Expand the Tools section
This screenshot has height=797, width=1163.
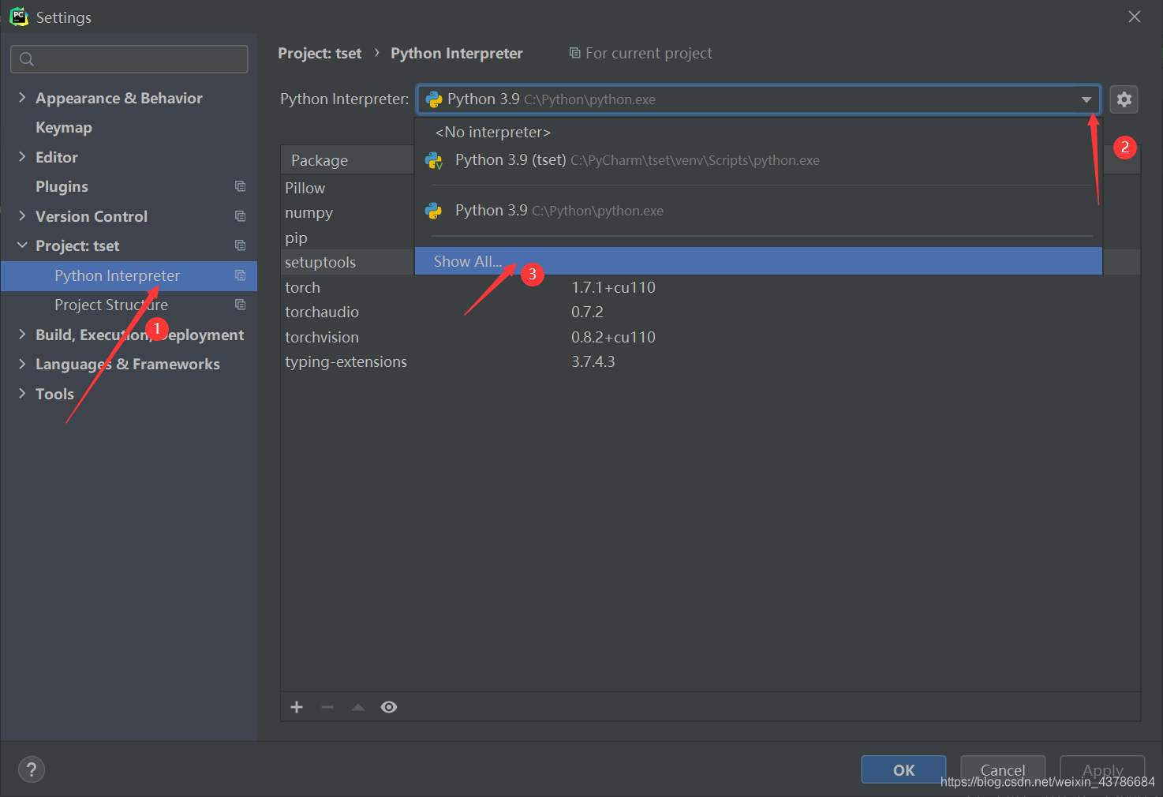[22, 394]
